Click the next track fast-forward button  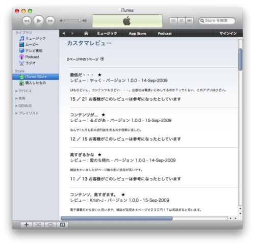click(x=50, y=21)
